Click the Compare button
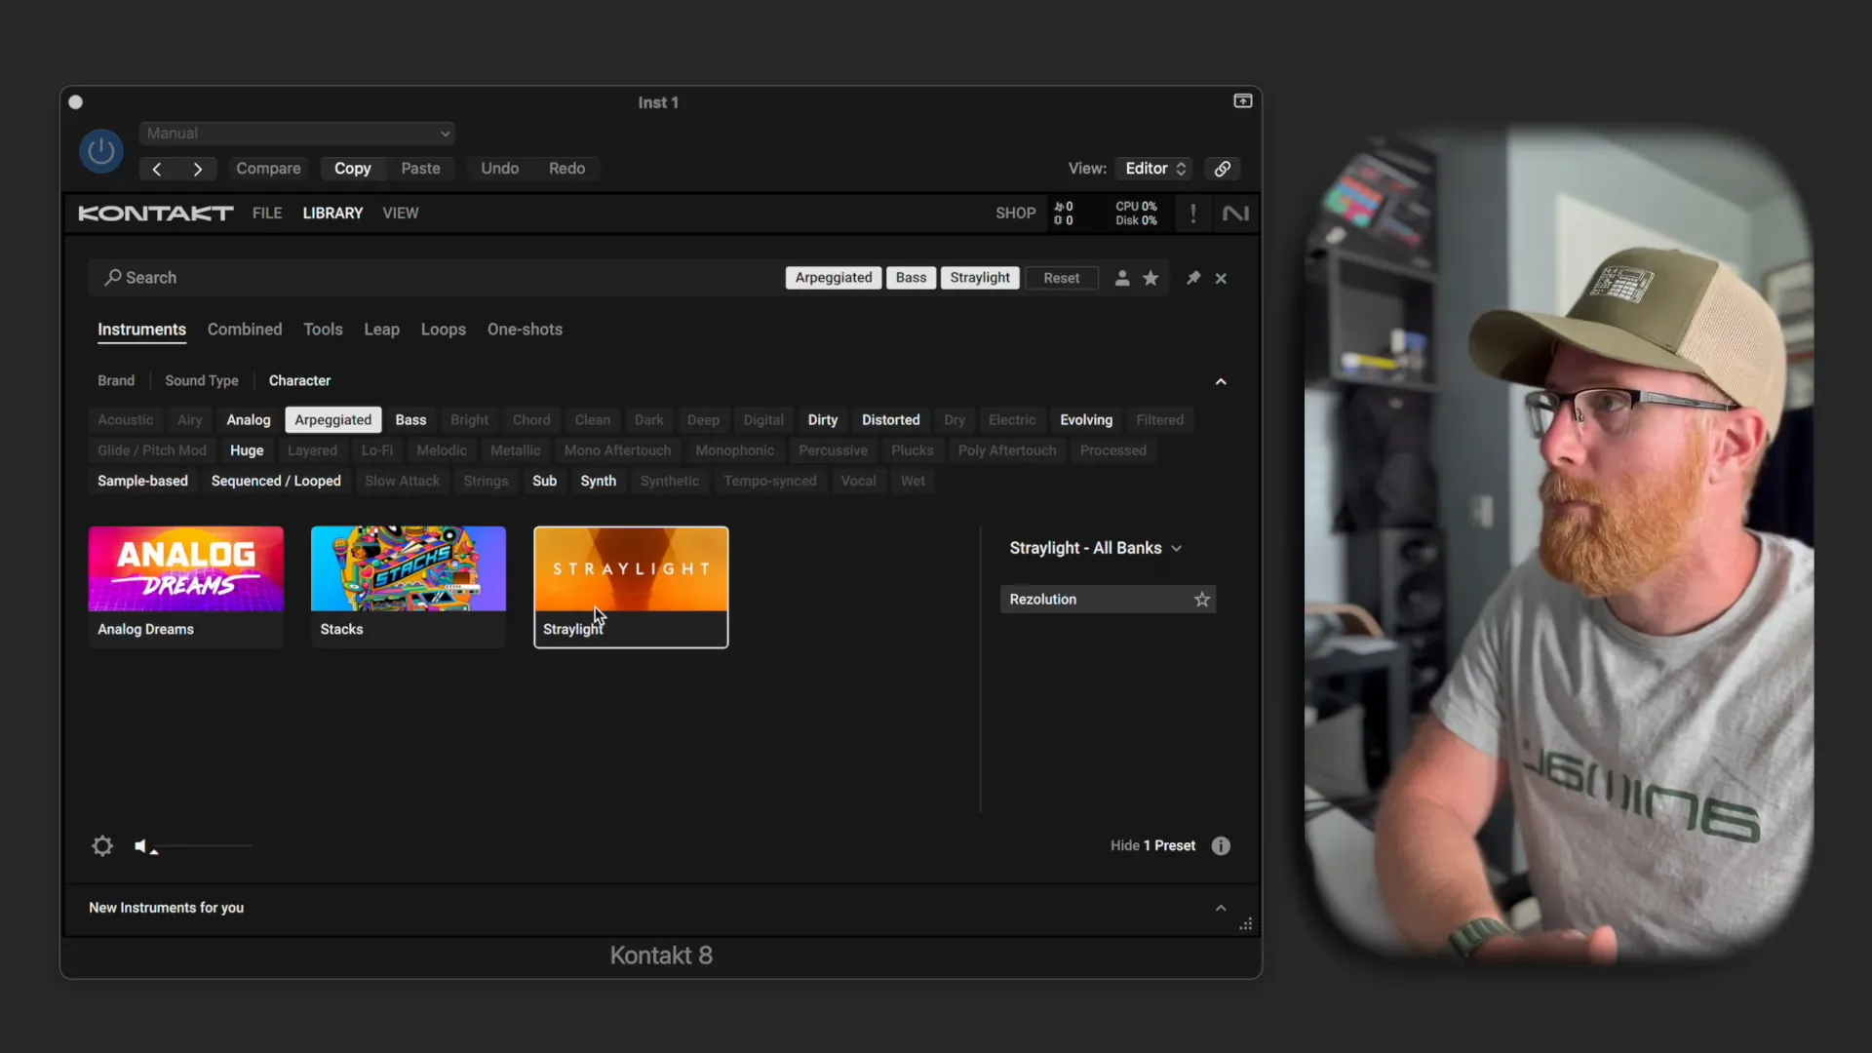 point(268,169)
